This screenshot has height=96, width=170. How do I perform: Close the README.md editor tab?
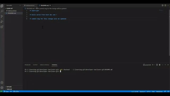click(50, 5)
